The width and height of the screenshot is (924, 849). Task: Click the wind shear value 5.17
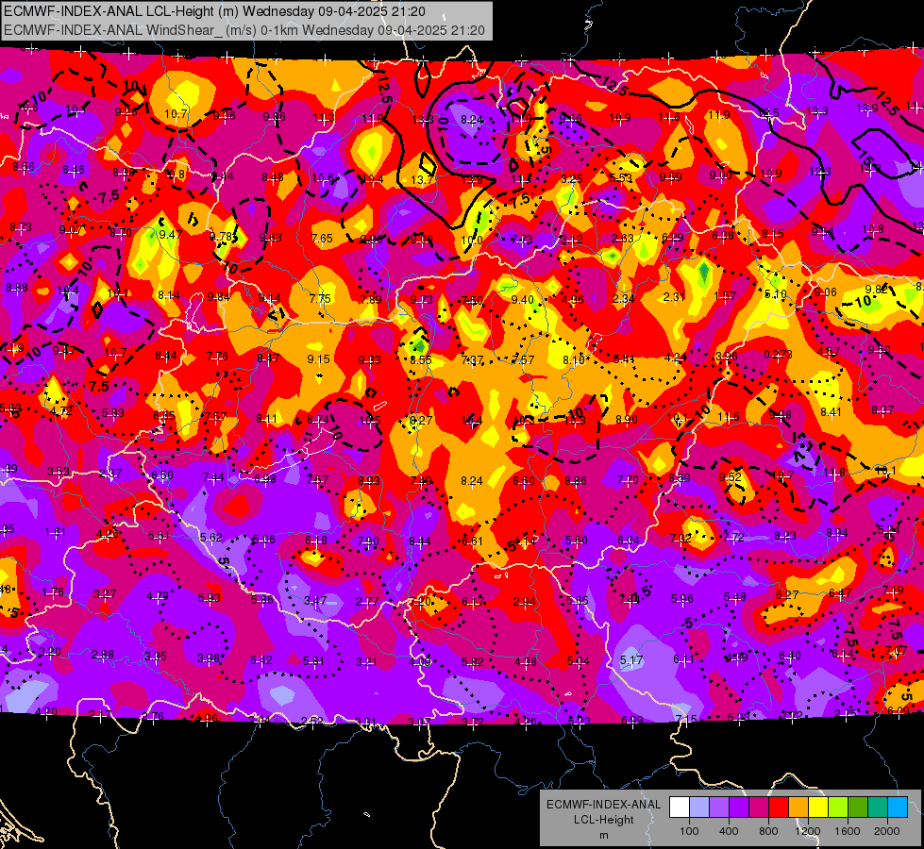[x=631, y=660]
